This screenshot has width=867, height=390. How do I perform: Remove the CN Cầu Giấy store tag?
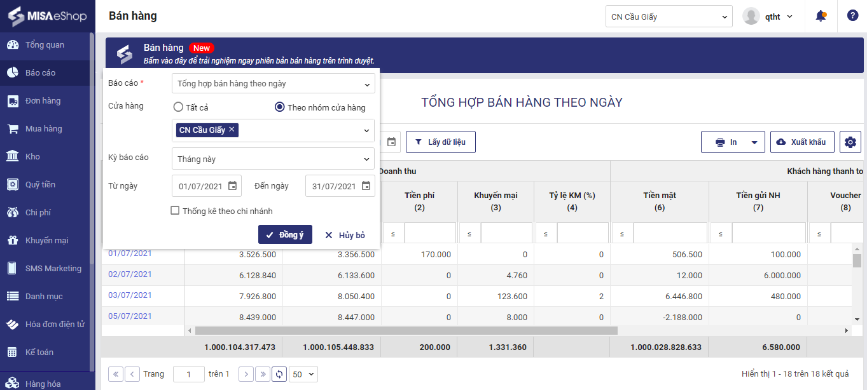tap(232, 130)
